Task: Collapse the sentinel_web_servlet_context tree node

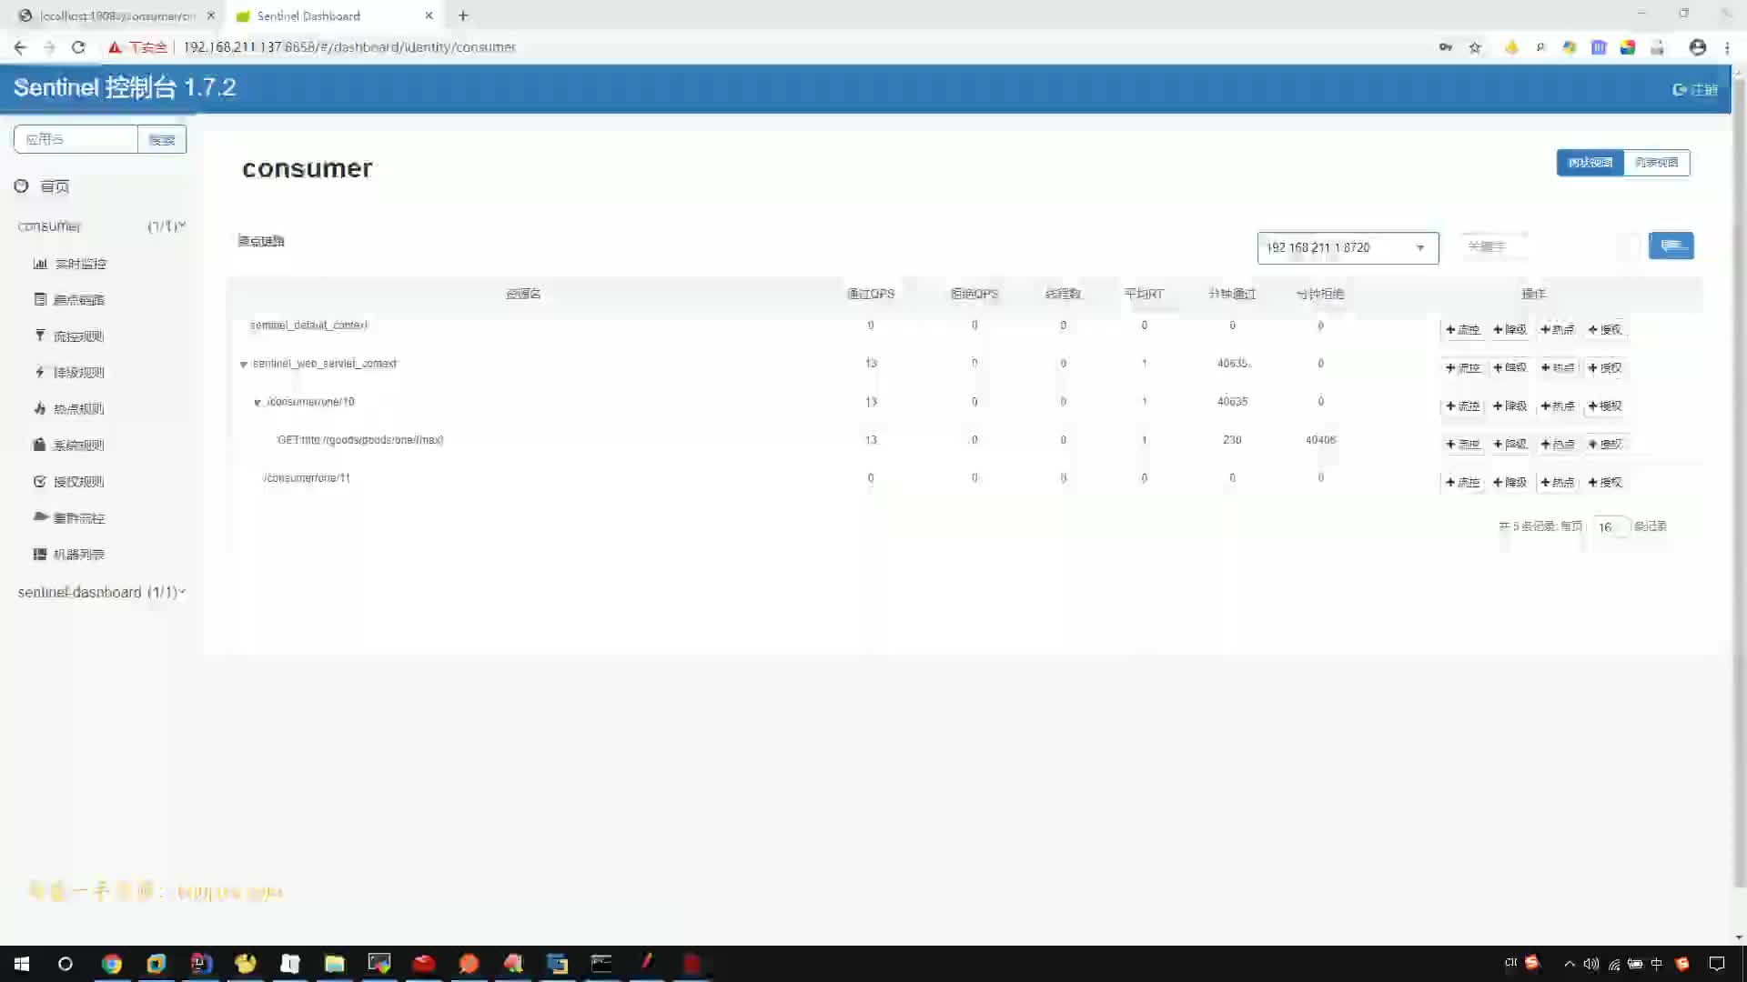Action: pos(243,365)
